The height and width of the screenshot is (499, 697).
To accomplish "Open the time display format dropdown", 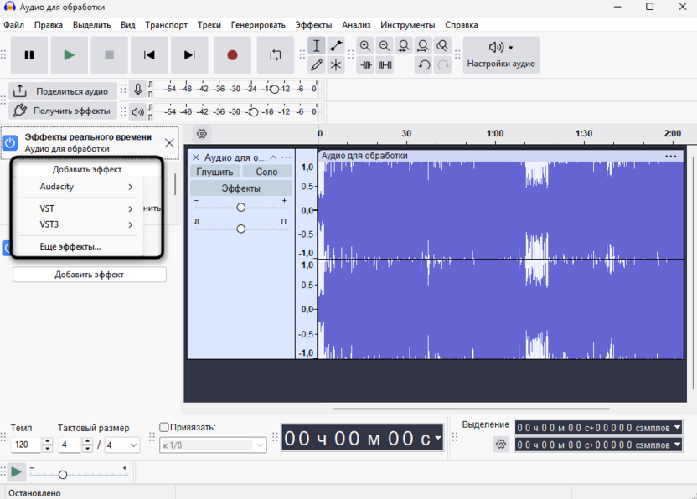I will (x=438, y=438).
